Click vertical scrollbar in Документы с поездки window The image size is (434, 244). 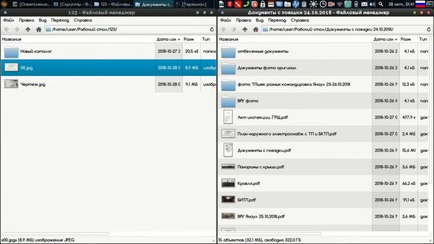(431, 110)
